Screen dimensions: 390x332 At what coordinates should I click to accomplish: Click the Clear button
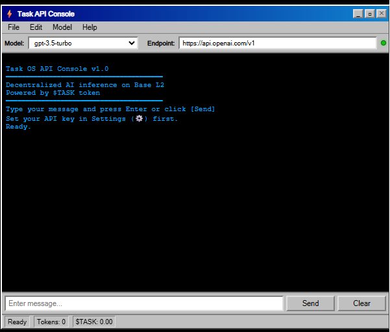361,303
